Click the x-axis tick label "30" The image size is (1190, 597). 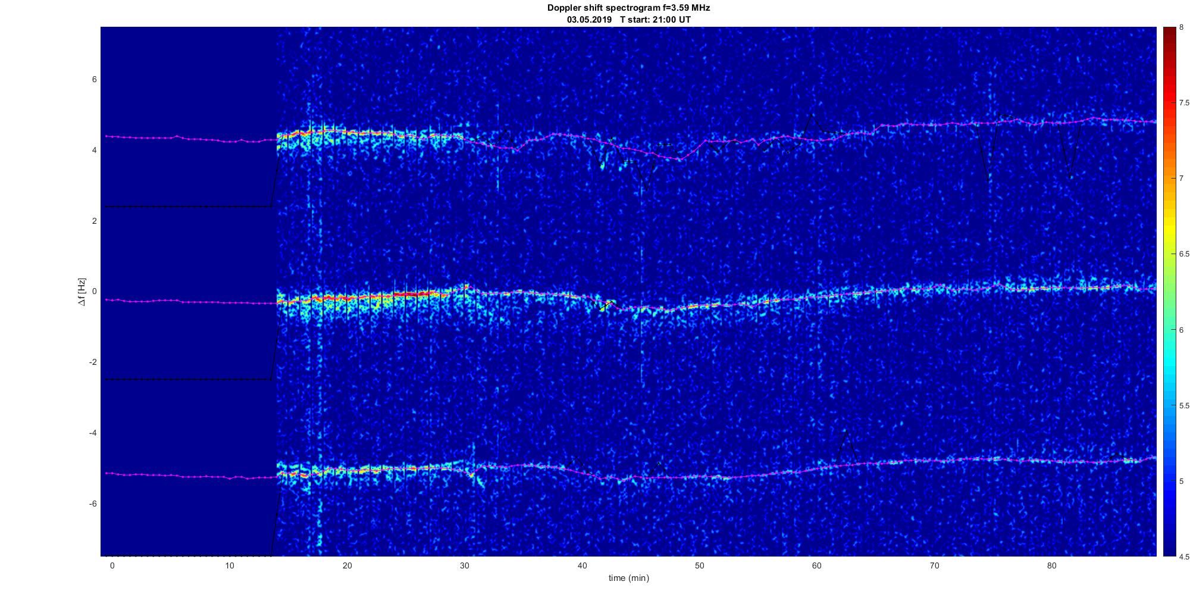(465, 565)
